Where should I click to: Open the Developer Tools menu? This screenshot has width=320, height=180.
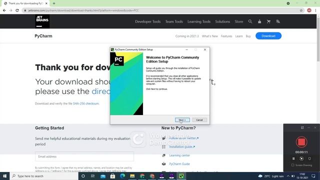pyautogui.click(x=148, y=21)
